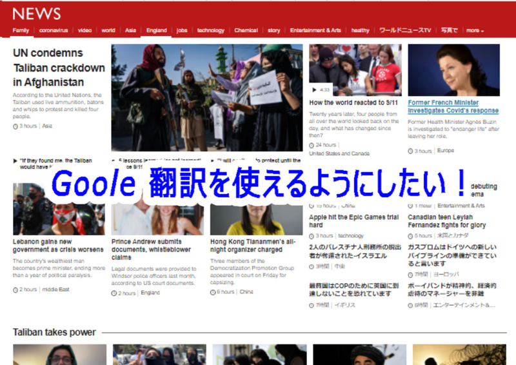
Task: Open the Family navigation tab
Action: pos(21,30)
